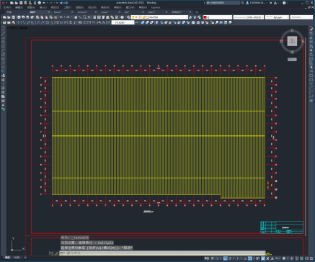Screen dimensions: 315x262
Task: Open status bar customization hamburger icon
Action: [311, 258]
